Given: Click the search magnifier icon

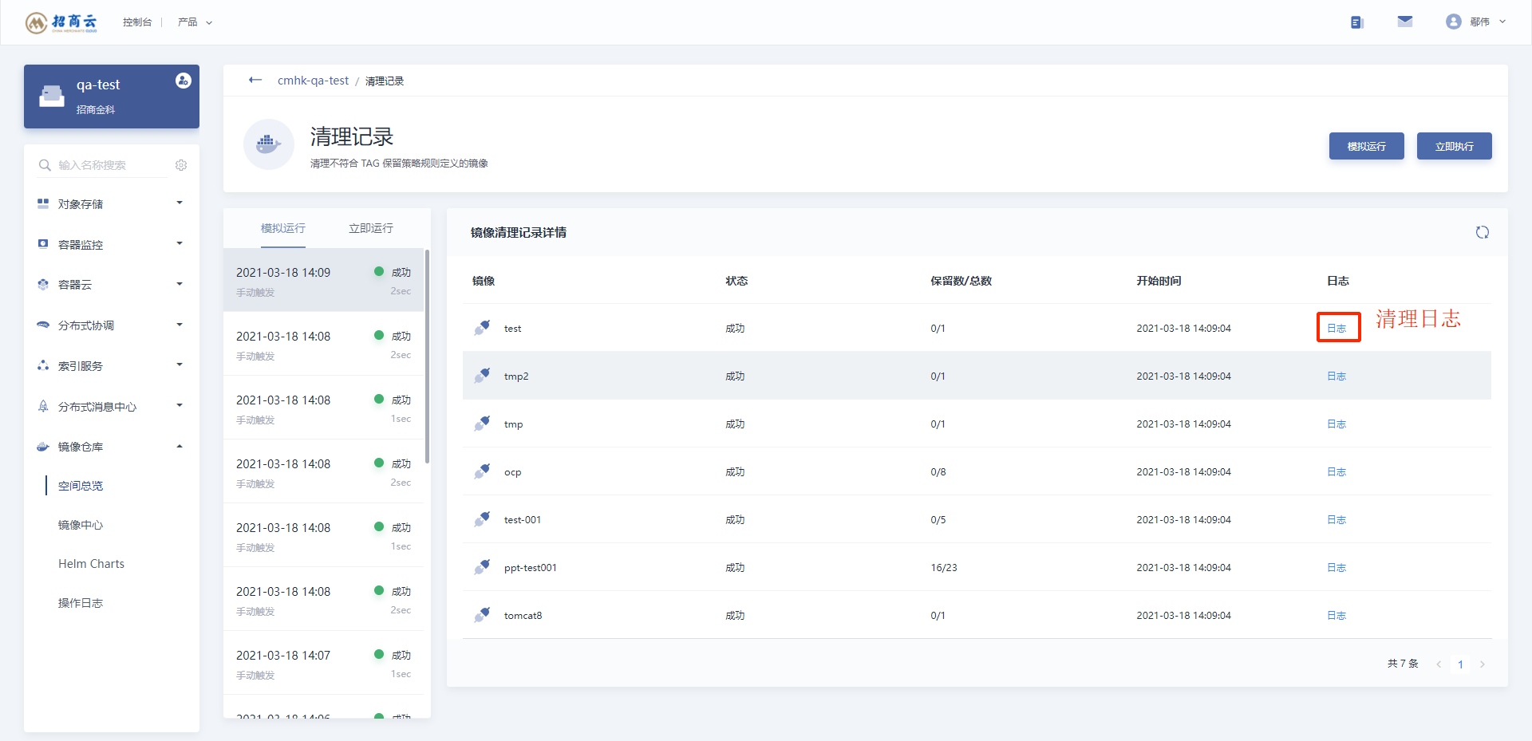Looking at the screenshot, I should (45, 165).
